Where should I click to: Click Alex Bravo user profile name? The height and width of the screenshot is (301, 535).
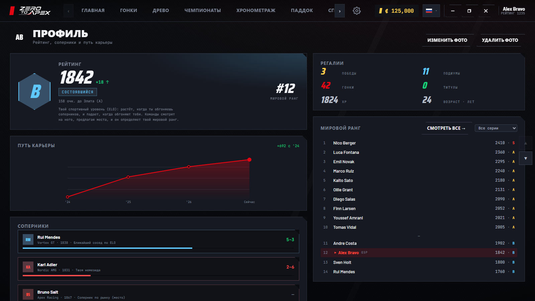pos(514,9)
